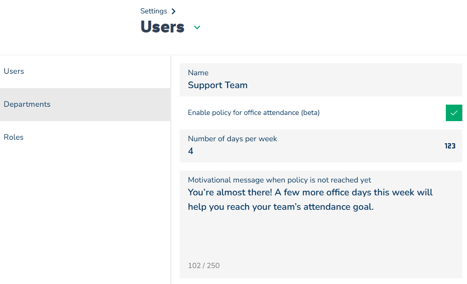The width and height of the screenshot is (467, 284).
Task: Place cursor at end of attendance goal sentence
Action: point(374,207)
